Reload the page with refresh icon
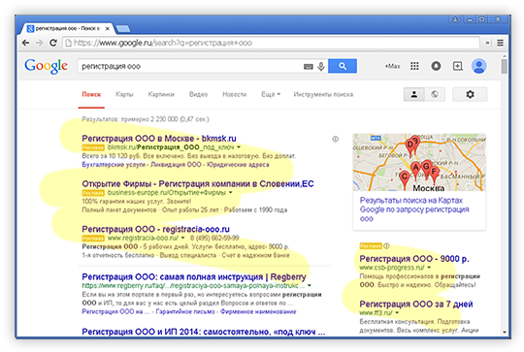The height and width of the screenshot is (352, 524). (53, 43)
